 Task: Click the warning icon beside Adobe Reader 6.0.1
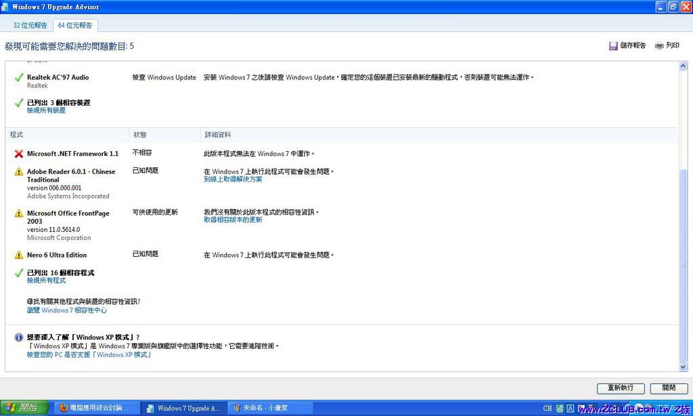click(x=18, y=171)
